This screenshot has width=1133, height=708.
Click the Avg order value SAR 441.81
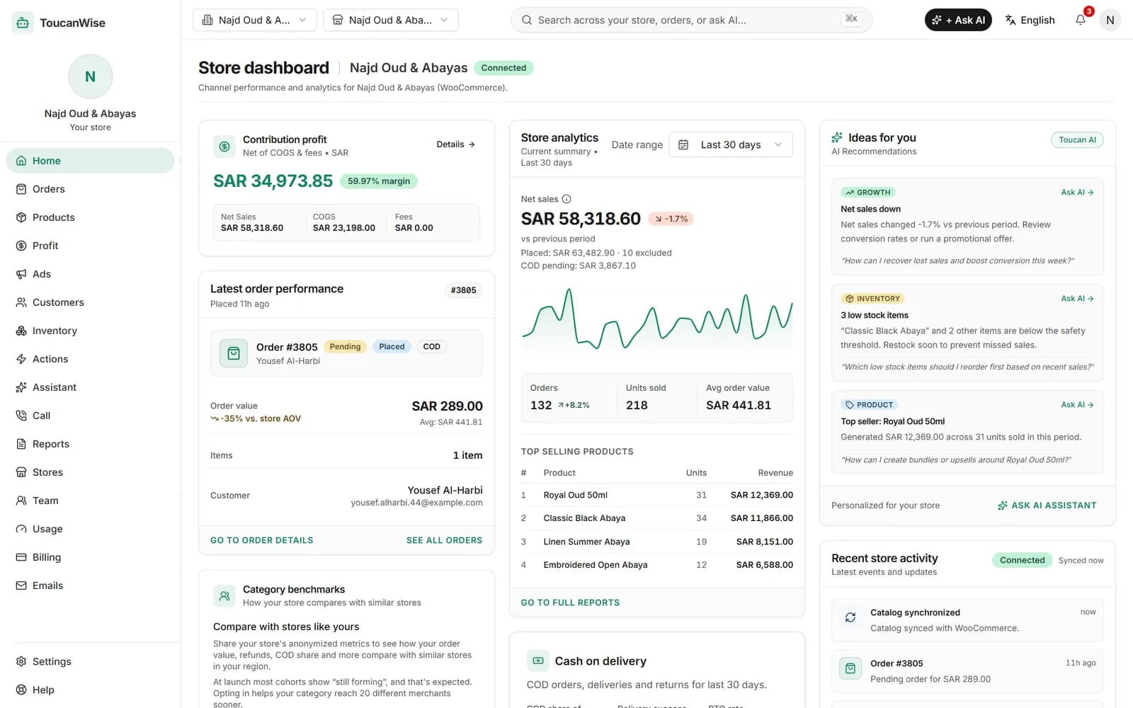pos(739,405)
